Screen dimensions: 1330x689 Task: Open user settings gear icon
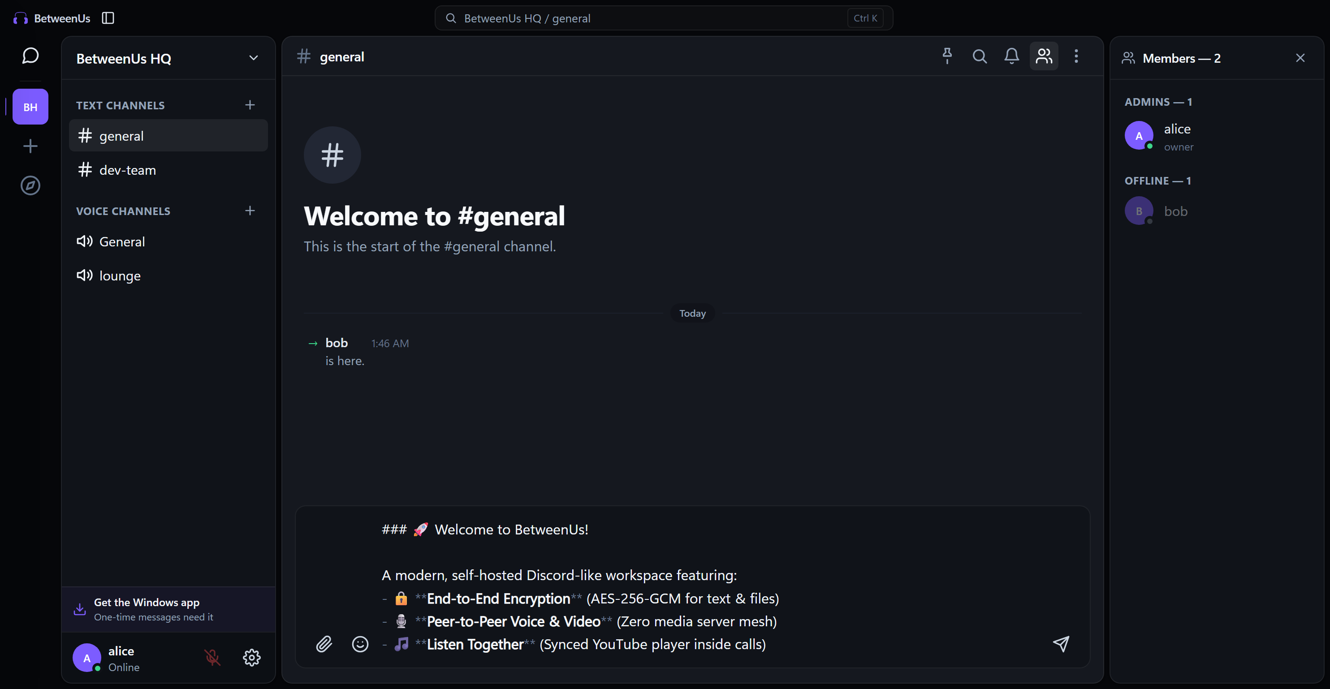[251, 657]
